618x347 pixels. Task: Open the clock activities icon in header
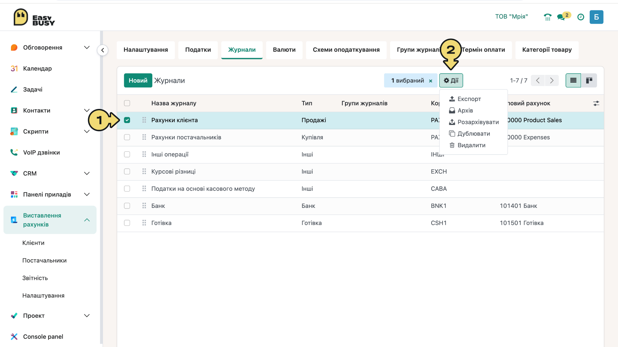(581, 17)
